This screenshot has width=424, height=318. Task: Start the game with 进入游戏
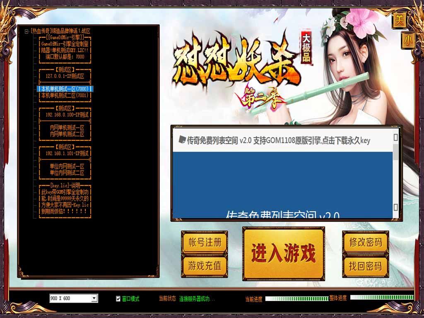point(284,253)
